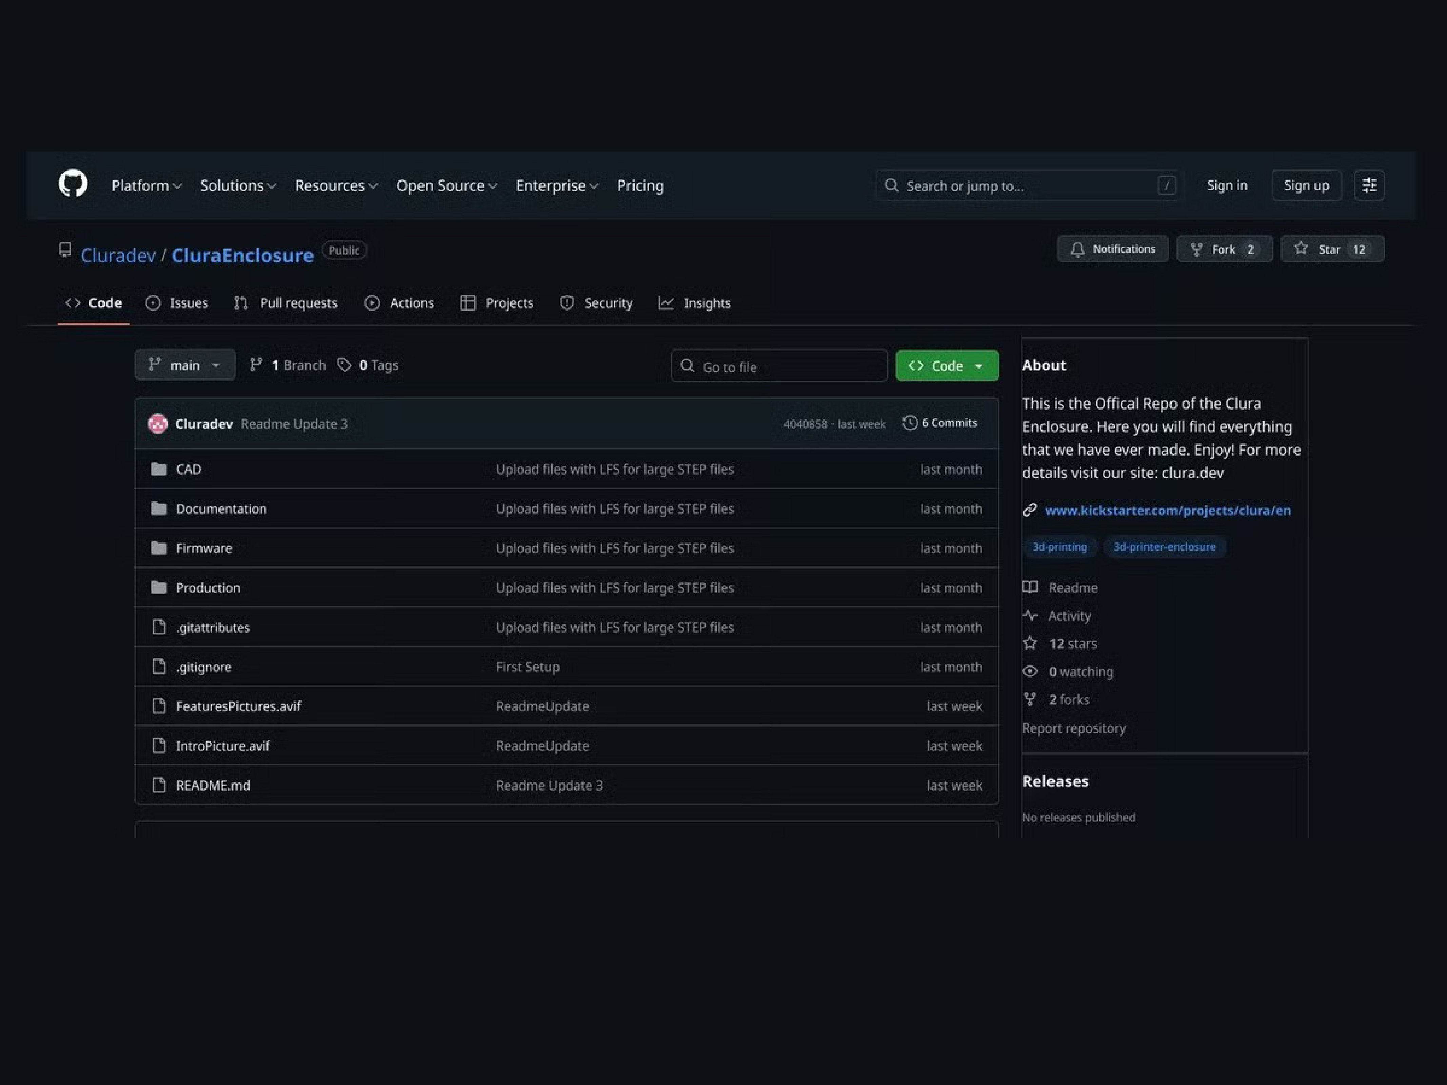Switch to the Code tab
Screen dimensions: 1447x1085
click(94, 303)
